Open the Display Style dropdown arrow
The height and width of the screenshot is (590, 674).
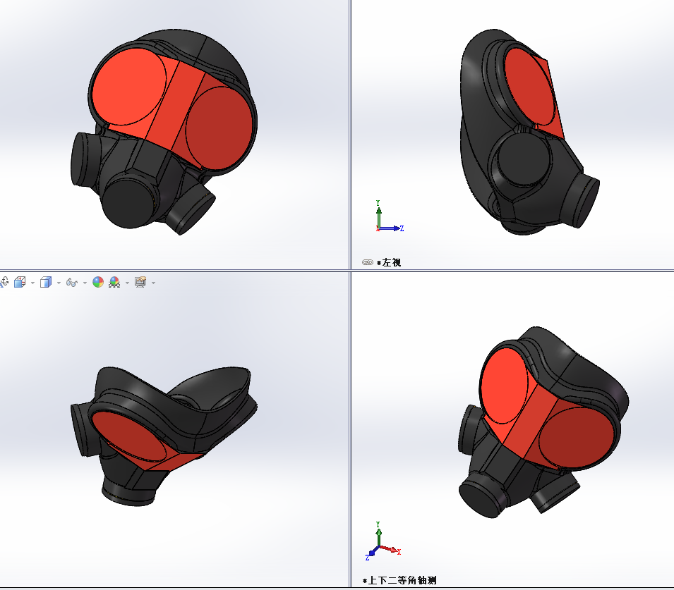pos(59,283)
